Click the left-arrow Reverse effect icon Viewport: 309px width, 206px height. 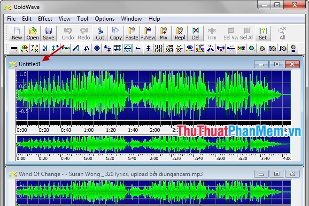click(x=138, y=48)
